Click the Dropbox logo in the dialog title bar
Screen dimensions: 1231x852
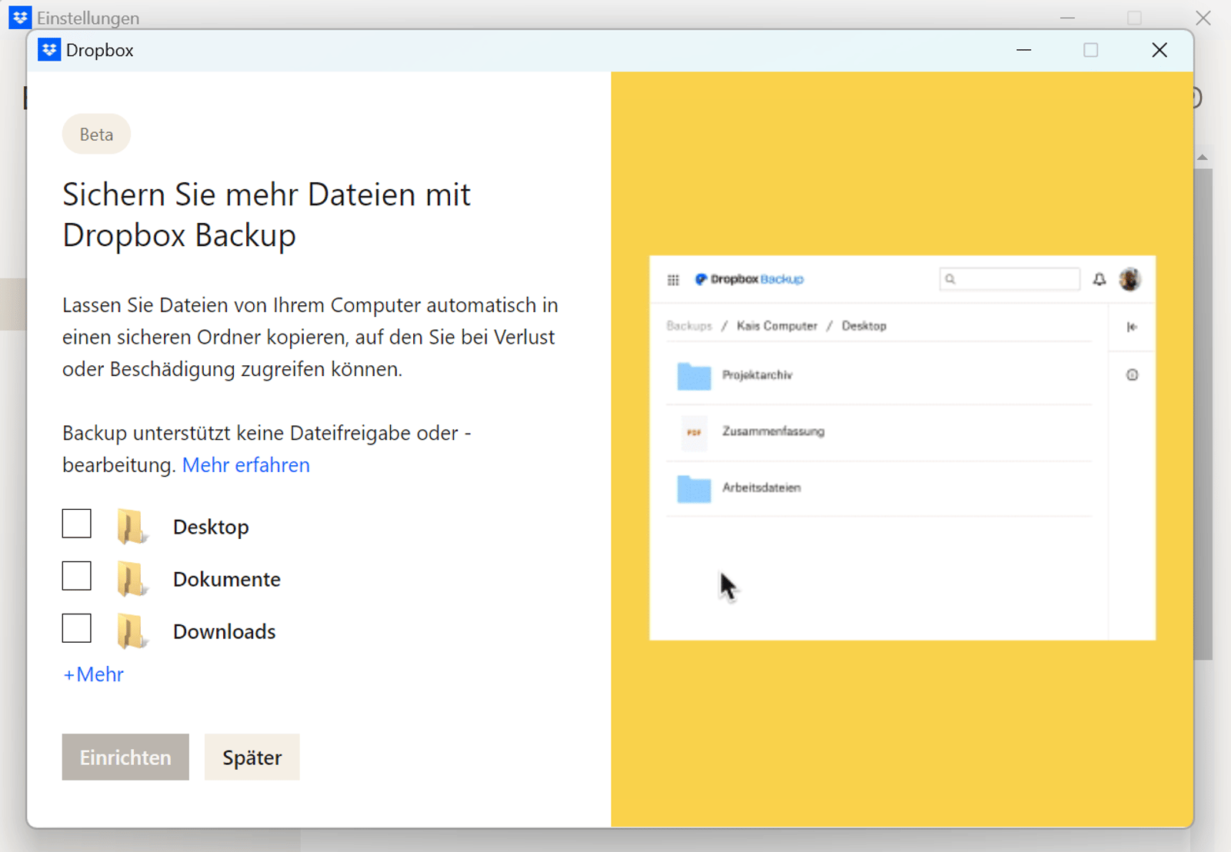click(48, 49)
